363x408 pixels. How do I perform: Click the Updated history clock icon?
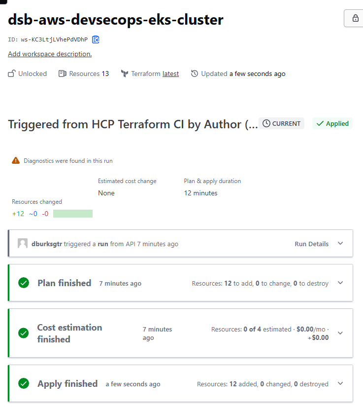[195, 74]
